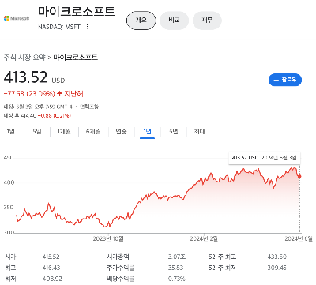Select the 6개월 chart range
Viewport: 316px width, 285px height.
[x=93, y=131]
